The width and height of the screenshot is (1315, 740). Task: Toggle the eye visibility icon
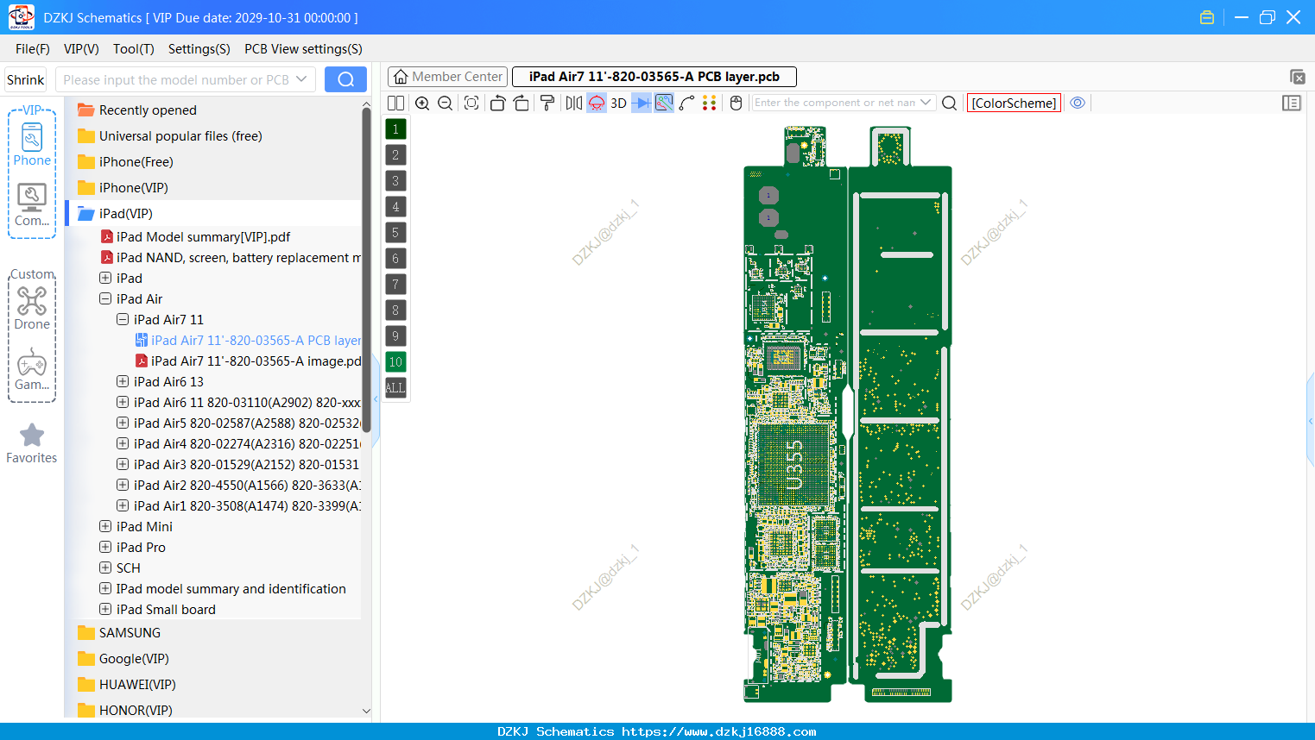(x=1078, y=103)
